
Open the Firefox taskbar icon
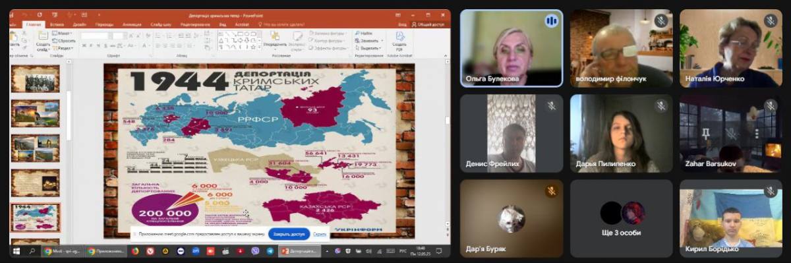(x=135, y=251)
